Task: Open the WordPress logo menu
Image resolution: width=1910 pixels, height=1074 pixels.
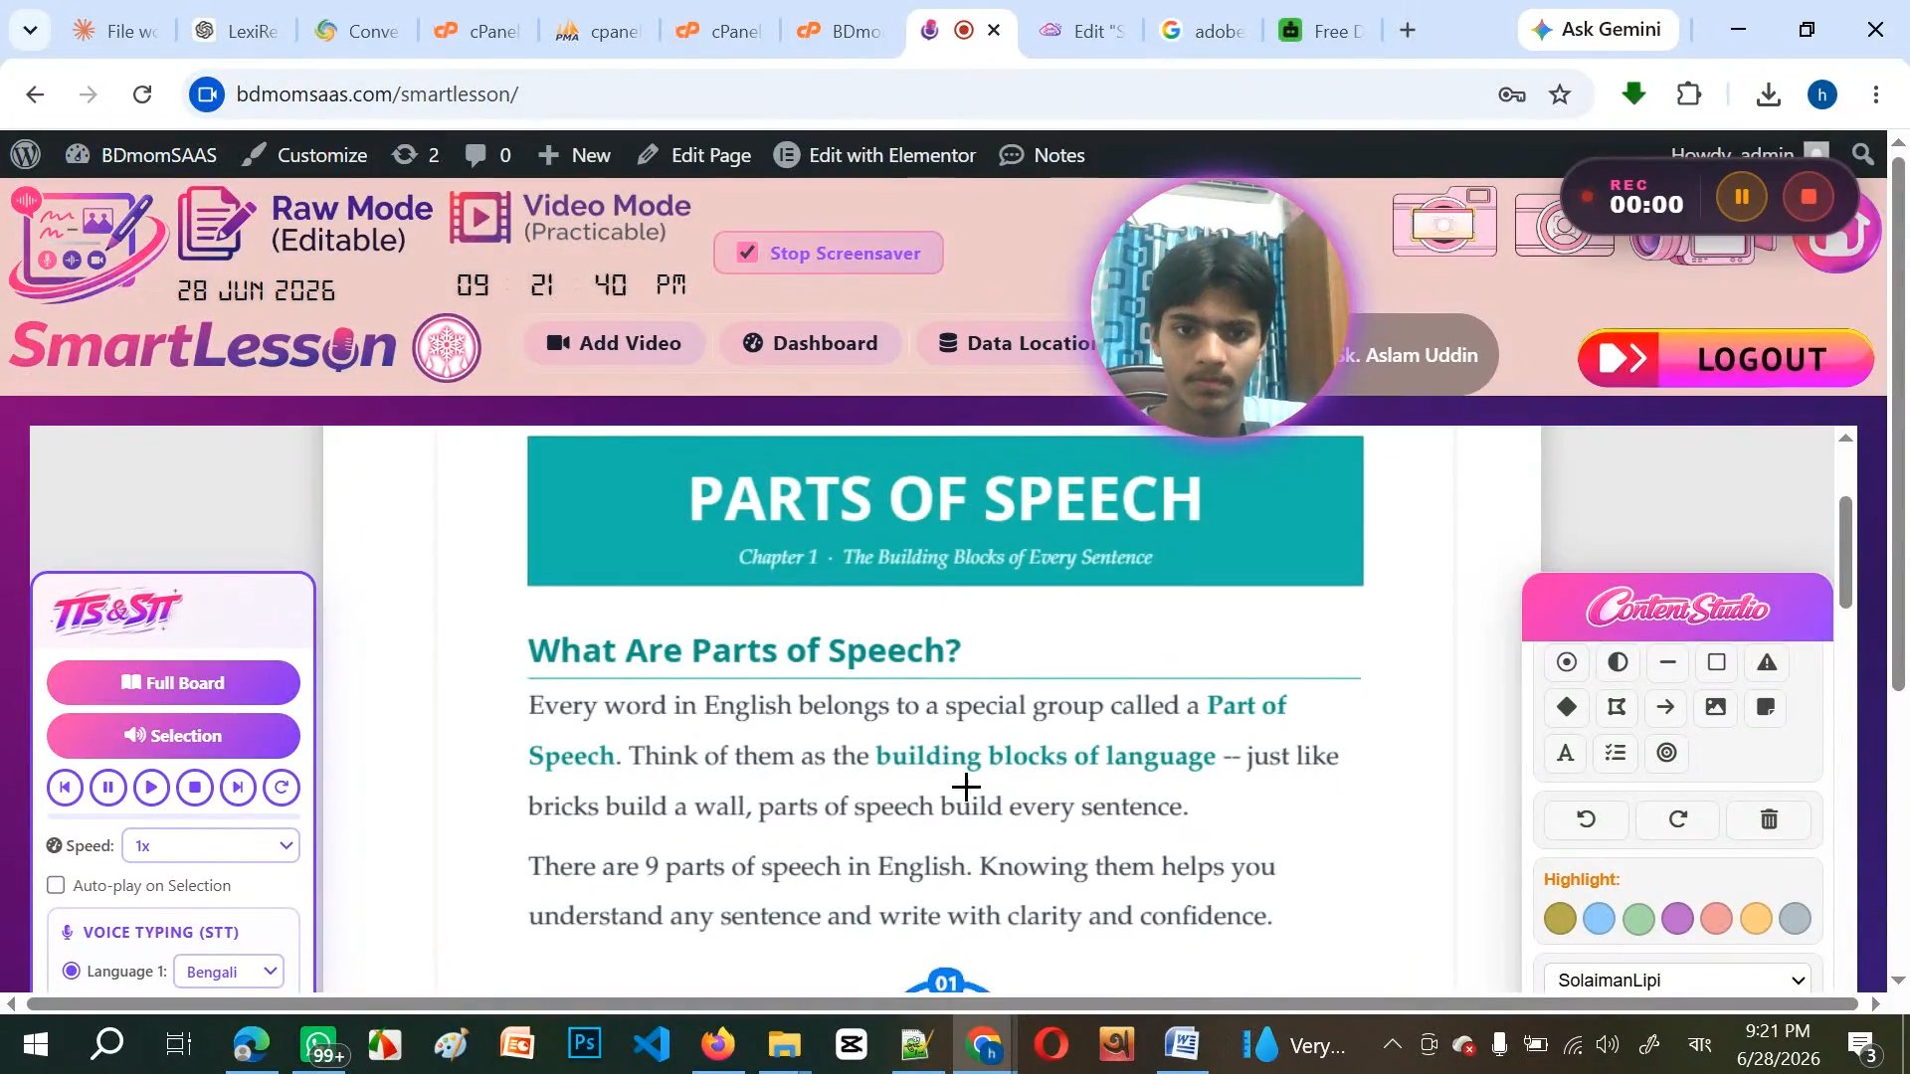Action: (x=26, y=155)
